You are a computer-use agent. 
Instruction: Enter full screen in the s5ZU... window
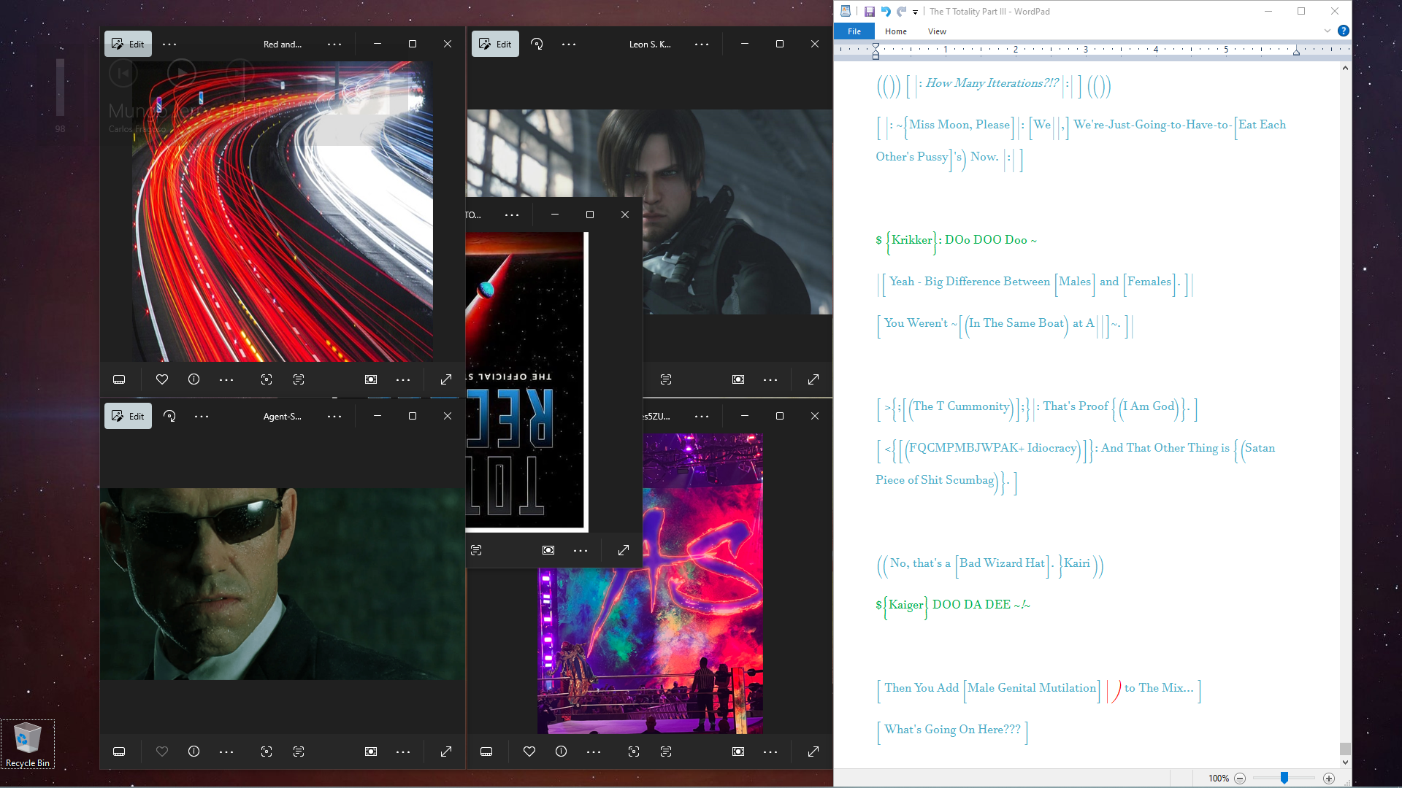point(813,752)
